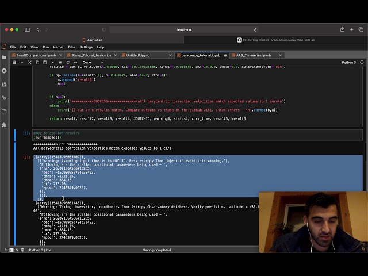
Task: Click the Python 3 kernel selector
Action: [x=348, y=62]
